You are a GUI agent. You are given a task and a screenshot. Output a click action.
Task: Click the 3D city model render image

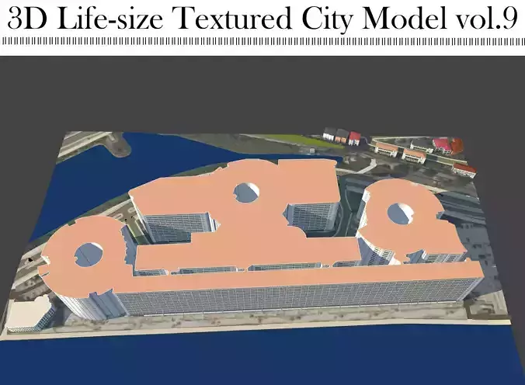[x=262, y=220]
